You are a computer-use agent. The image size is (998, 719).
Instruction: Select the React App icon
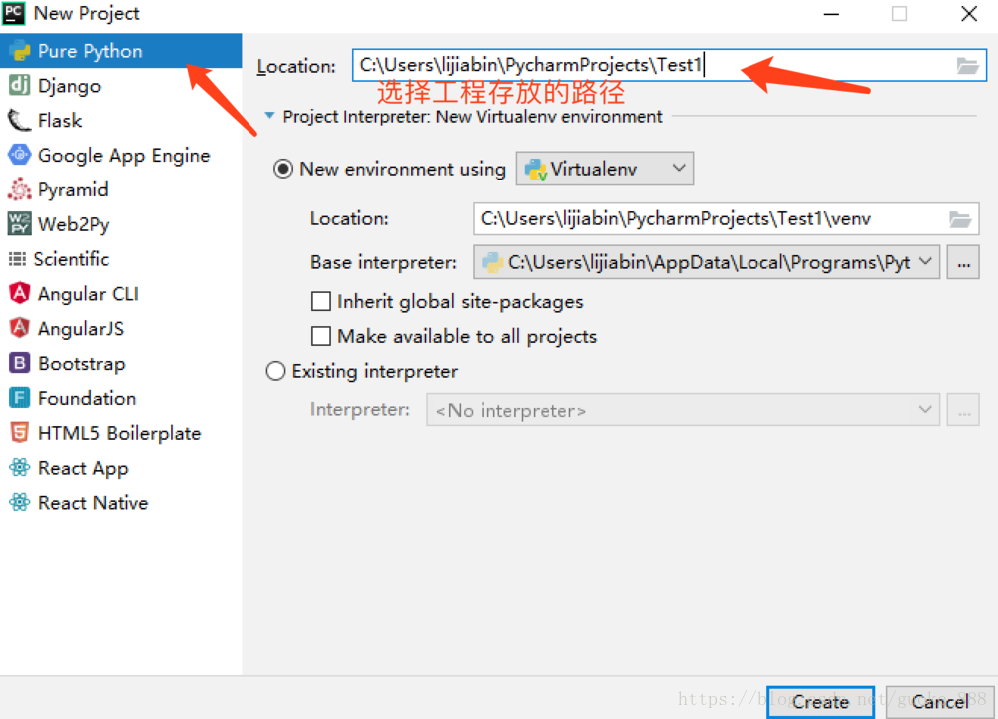(19, 468)
